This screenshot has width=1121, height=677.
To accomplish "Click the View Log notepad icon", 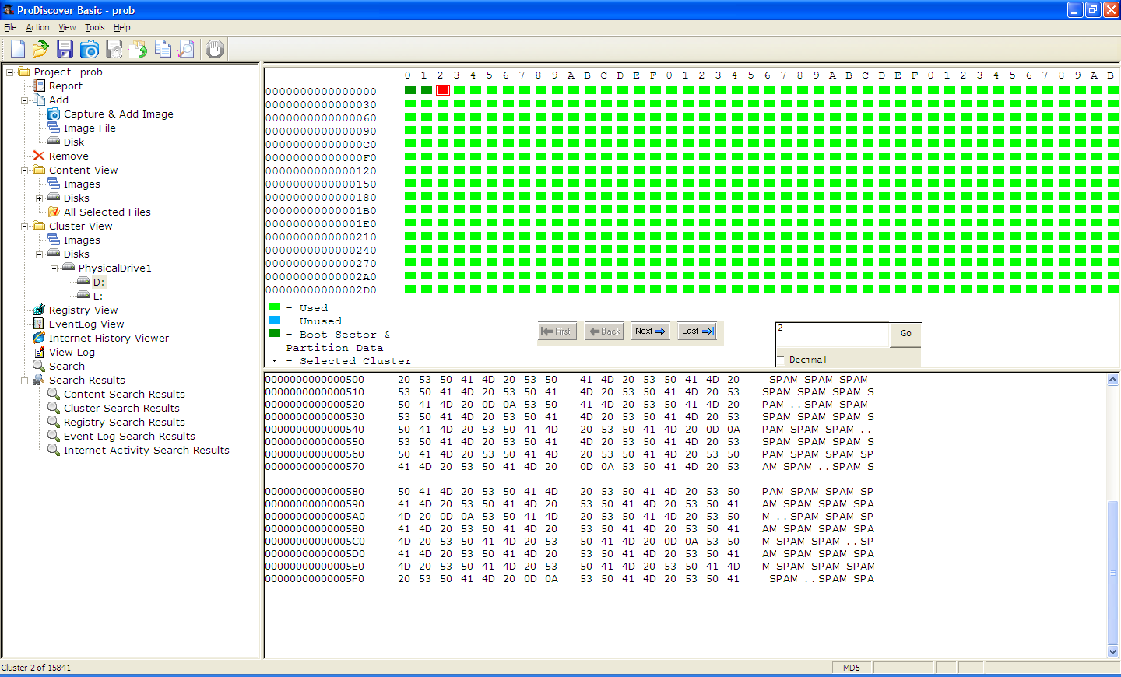I will (39, 352).
